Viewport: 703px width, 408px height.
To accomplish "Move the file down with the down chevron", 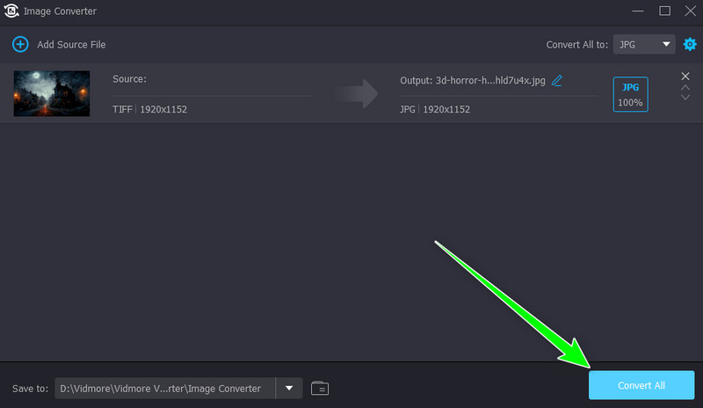I will (x=685, y=98).
